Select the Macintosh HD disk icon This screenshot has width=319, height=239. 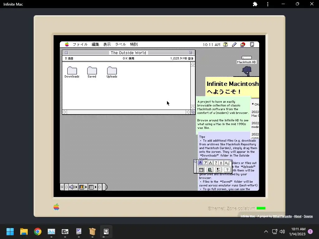click(247, 60)
